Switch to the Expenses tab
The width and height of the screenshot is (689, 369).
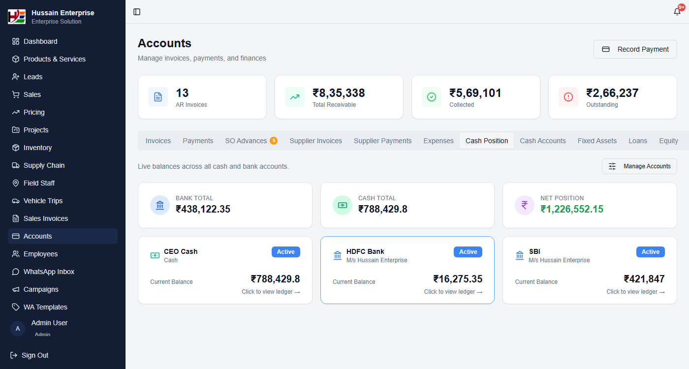pyautogui.click(x=438, y=141)
